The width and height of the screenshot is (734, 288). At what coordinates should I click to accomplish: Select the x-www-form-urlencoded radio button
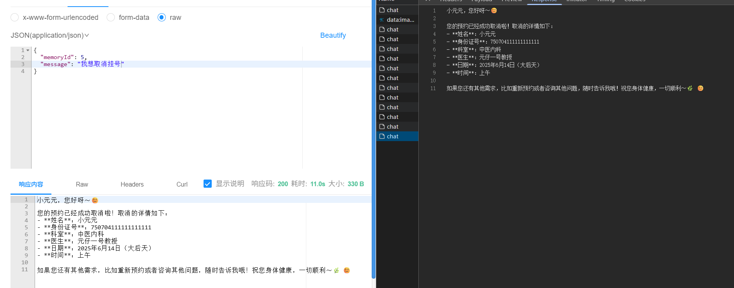(x=15, y=17)
